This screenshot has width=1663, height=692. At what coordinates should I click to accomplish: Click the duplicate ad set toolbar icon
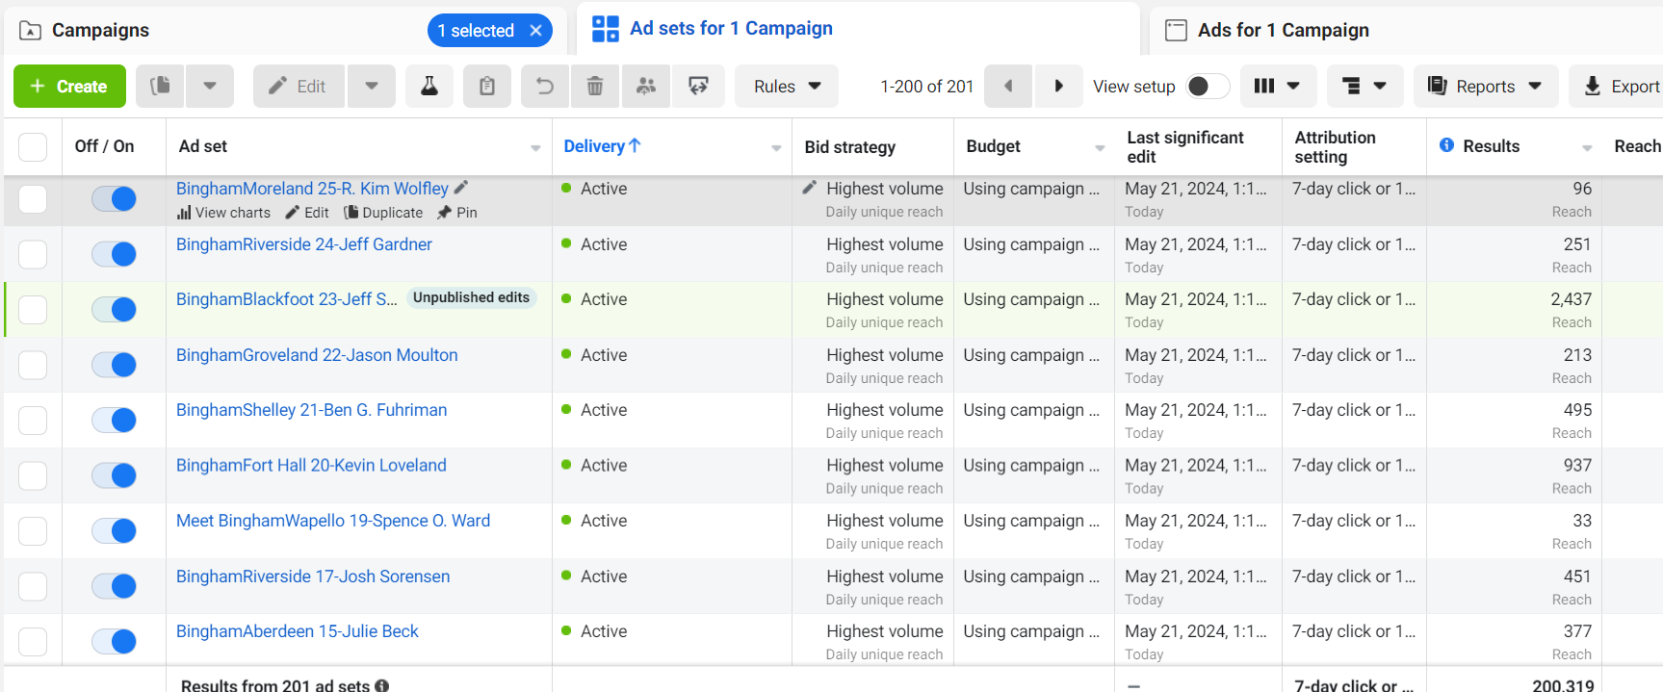161,87
